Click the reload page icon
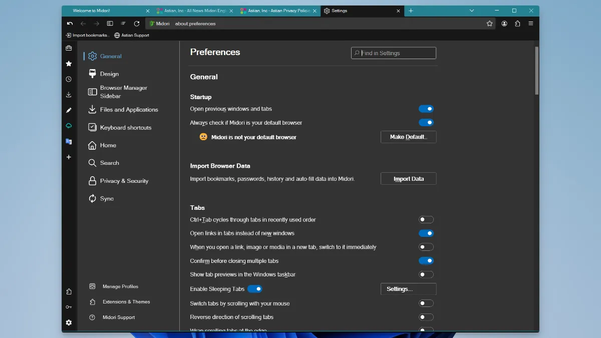 pyautogui.click(x=137, y=24)
